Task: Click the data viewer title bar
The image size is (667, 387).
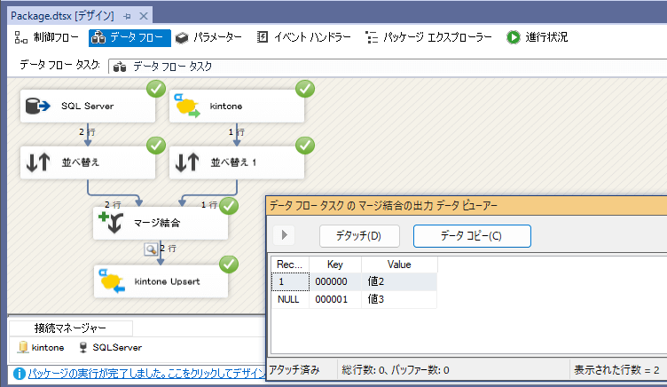Action: pyautogui.click(x=467, y=206)
